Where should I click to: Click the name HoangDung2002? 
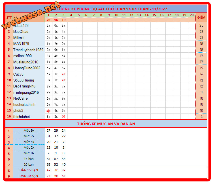pyautogui.click(x=27, y=68)
